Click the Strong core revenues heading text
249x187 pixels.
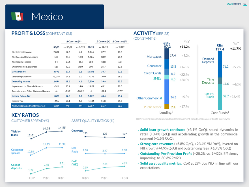[x=156, y=144]
